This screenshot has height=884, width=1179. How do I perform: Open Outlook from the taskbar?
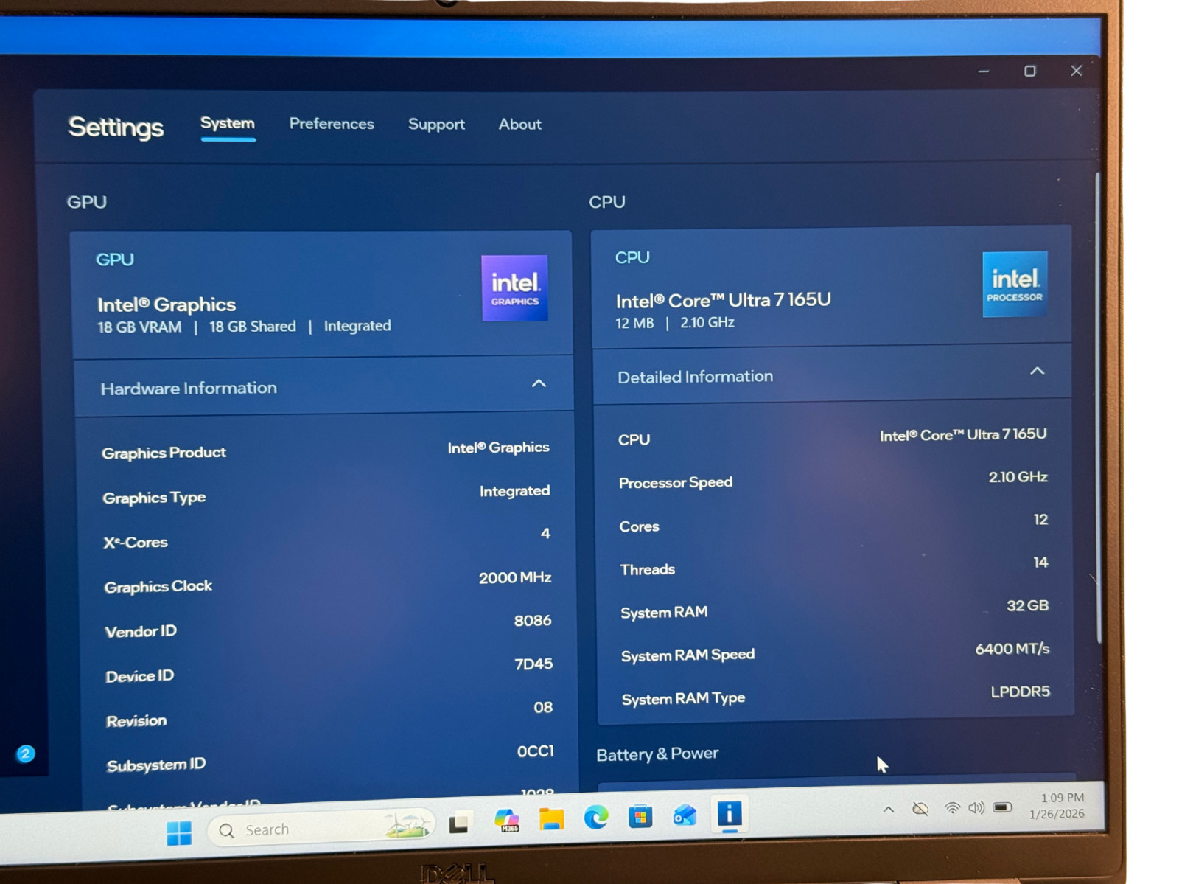point(685,815)
